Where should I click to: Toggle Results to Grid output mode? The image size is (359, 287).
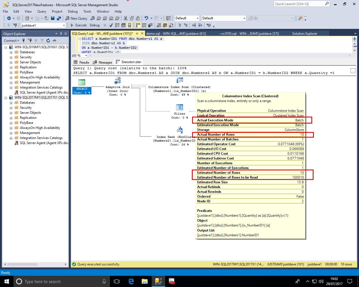pyautogui.click(x=165, y=25)
